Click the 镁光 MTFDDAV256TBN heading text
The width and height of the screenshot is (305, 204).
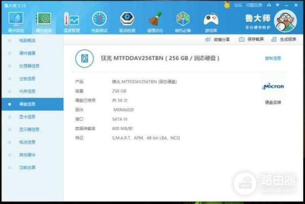(x=160, y=58)
